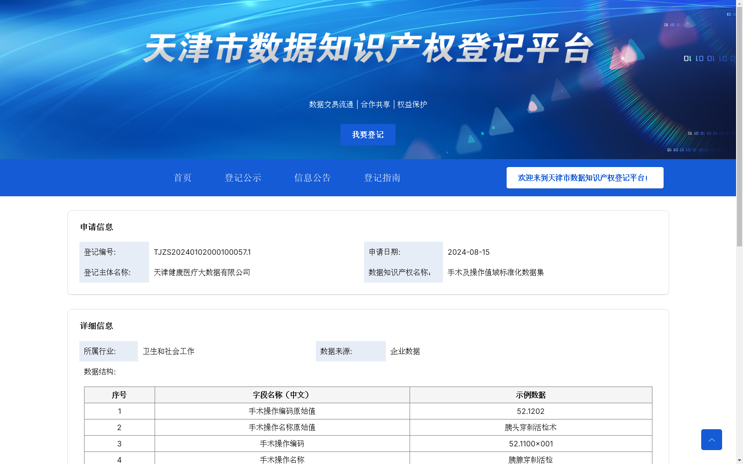Click application date 2024-08-15
Screen dimensions: 743x464
click(469, 252)
